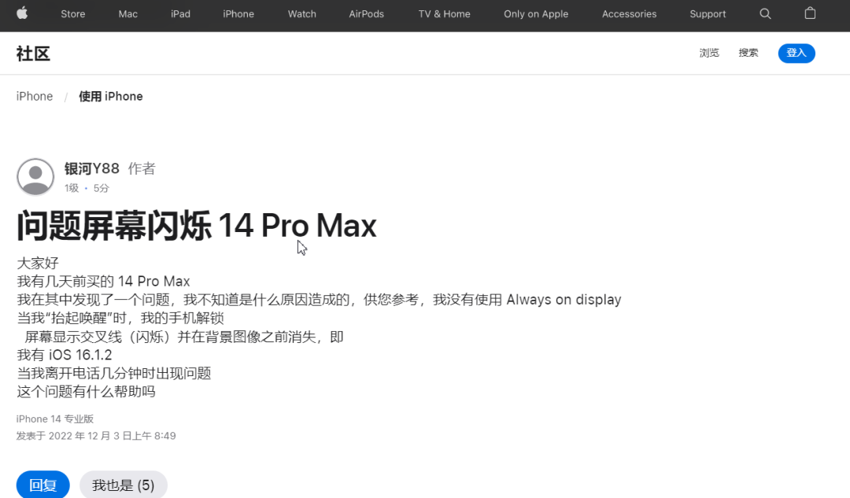Image resolution: width=850 pixels, height=498 pixels.
Task: Open the Mac menu item
Action: click(128, 14)
